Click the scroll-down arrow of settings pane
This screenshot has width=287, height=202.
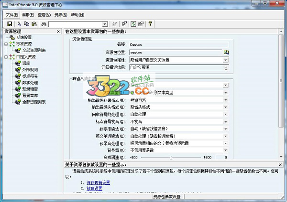click(281, 157)
